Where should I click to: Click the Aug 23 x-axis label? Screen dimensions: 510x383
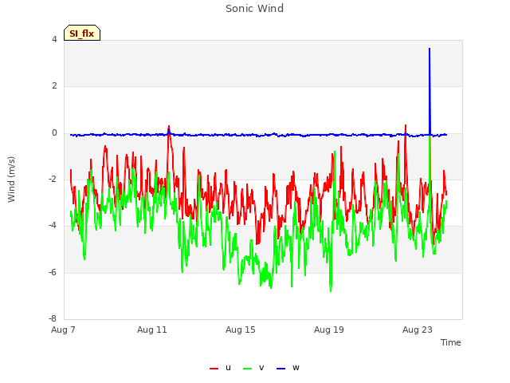click(x=418, y=330)
